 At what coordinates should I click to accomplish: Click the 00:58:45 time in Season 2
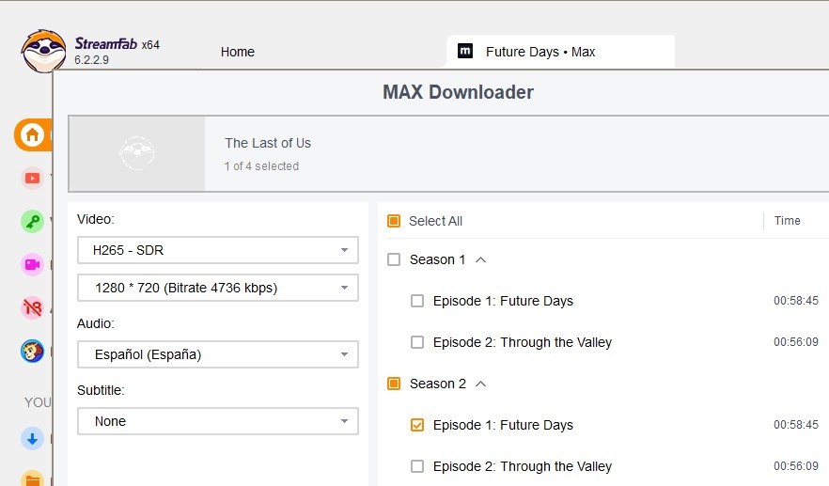point(796,425)
